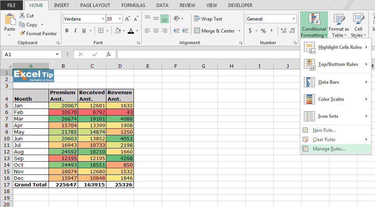Open Highlight Cells Rules submenu
The width and height of the screenshot is (375, 207).
(335, 47)
